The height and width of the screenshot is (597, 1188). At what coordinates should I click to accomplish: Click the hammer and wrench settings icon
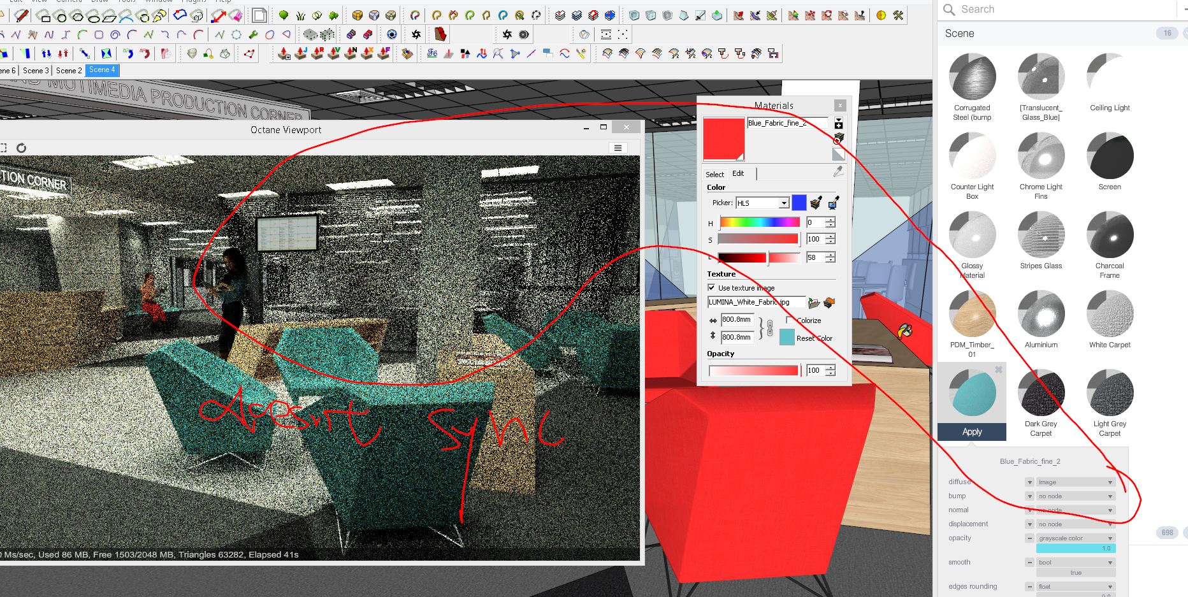(x=898, y=15)
